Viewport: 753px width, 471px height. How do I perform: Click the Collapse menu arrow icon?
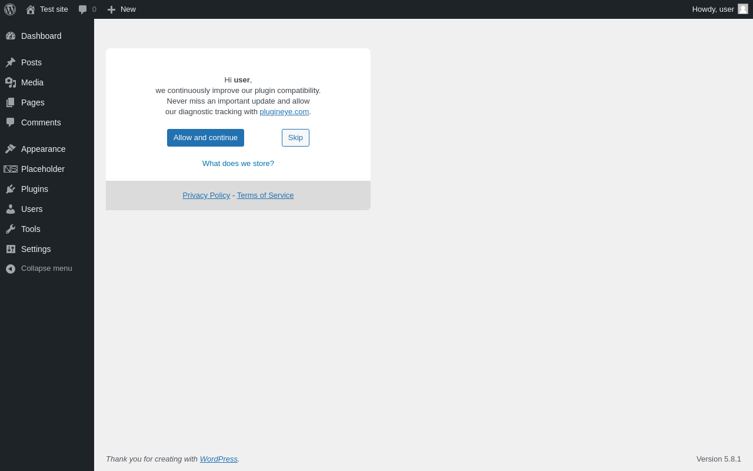click(x=11, y=268)
